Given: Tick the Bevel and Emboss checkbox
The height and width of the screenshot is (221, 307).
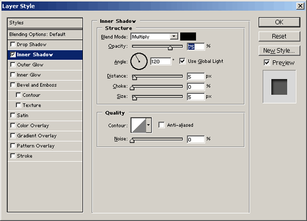Looking at the screenshot, I should pyautogui.click(x=13, y=85).
